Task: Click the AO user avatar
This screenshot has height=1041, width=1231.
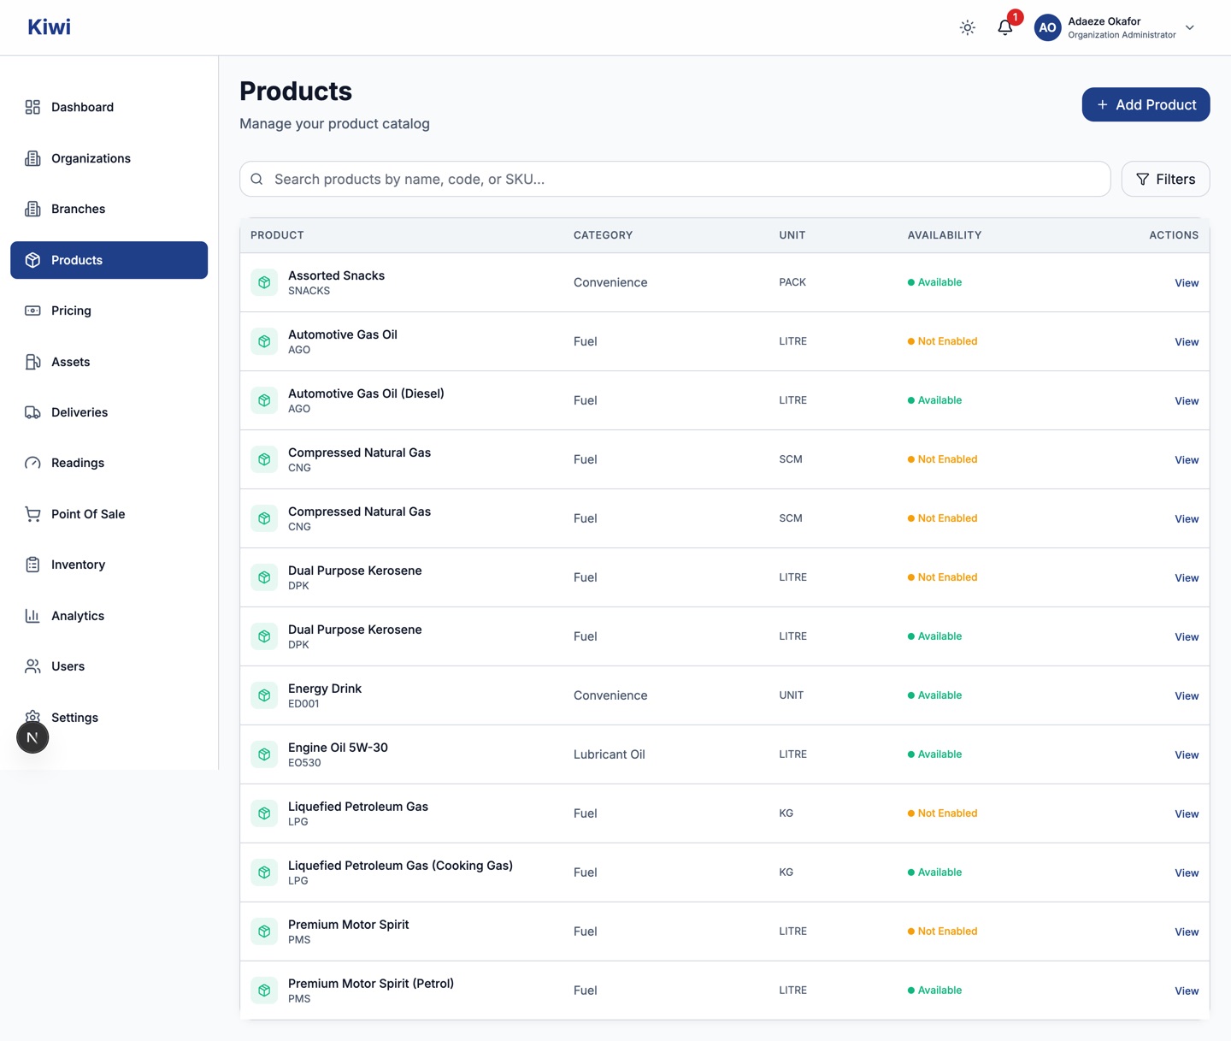Action: [1047, 27]
